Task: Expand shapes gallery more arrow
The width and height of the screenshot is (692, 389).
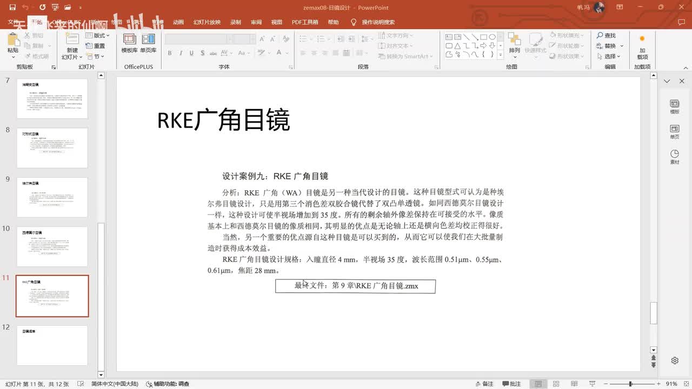Action: coord(501,55)
